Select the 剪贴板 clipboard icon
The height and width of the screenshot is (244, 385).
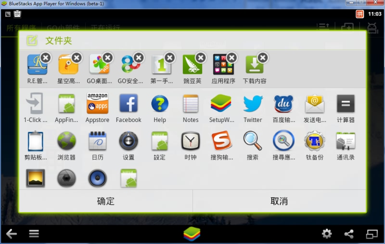pyautogui.click(x=35, y=141)
